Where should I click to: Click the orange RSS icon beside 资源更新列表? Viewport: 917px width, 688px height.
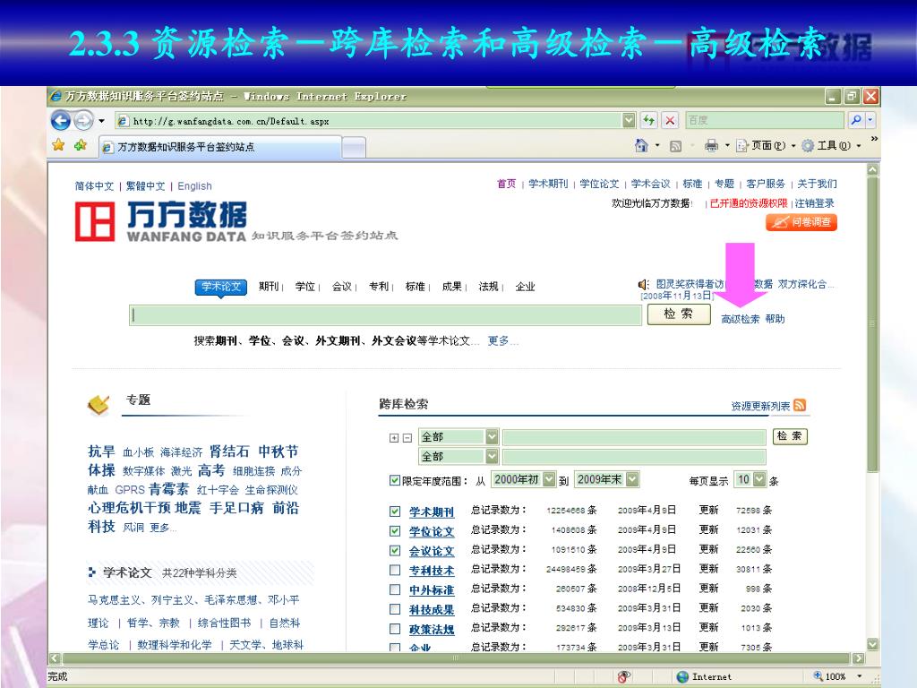click(x=800, y=405)
